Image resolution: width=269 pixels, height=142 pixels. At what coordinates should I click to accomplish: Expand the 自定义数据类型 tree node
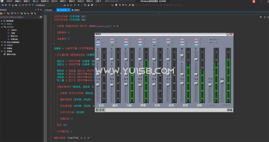2,42
